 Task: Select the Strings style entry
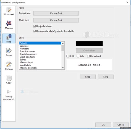(40, 60)
